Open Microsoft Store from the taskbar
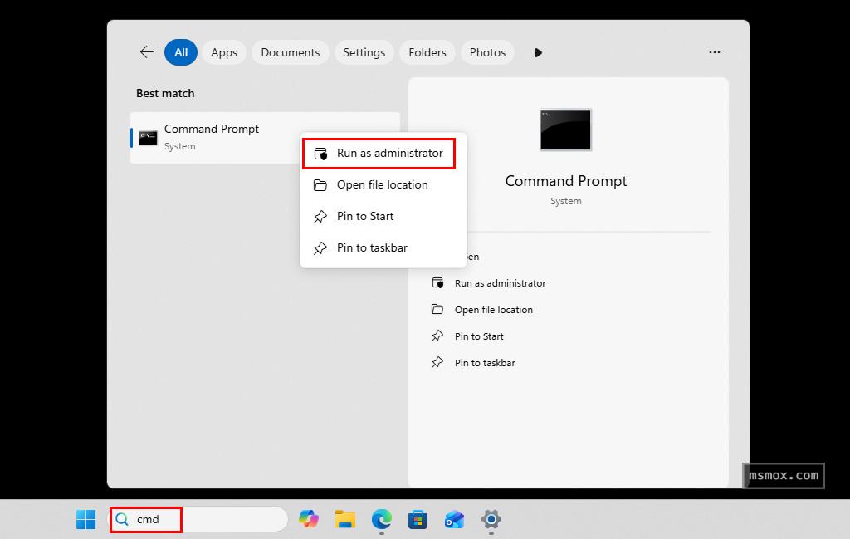The image size is (850, 539). [x=418, y=520]
